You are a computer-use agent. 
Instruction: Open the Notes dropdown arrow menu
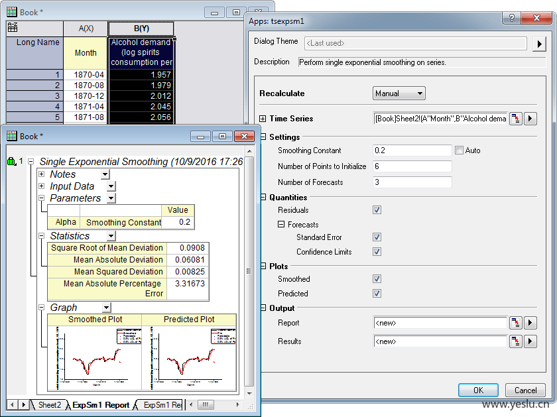105,174
